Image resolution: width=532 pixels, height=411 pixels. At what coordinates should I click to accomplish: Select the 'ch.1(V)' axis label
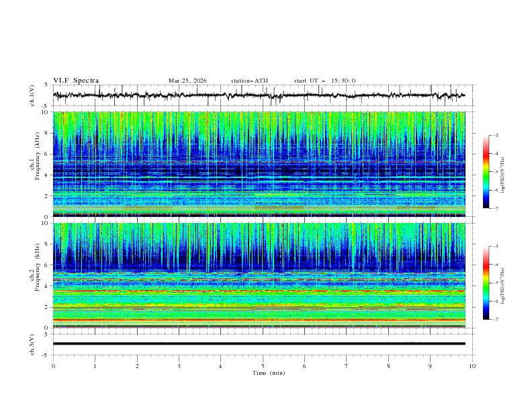(32, 95)
